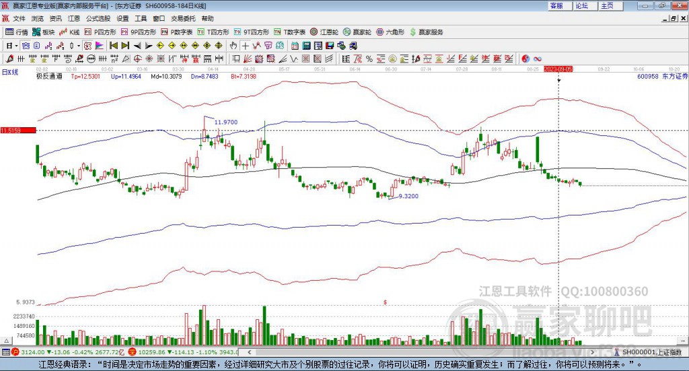The image size is (689, 371).
Task: Select the red pencil drawing tool
Action: [x=9, y=59]
